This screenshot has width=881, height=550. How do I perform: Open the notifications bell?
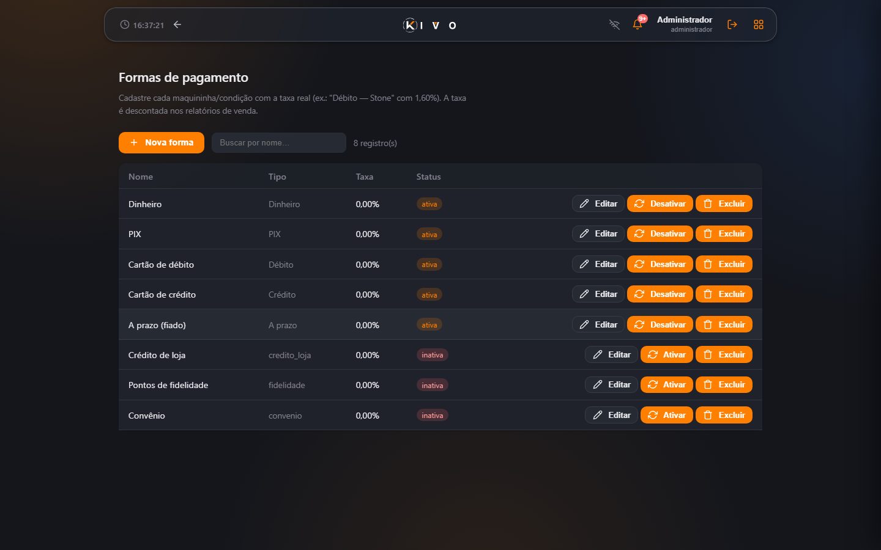pyautogui.click(x=638, y=24)
